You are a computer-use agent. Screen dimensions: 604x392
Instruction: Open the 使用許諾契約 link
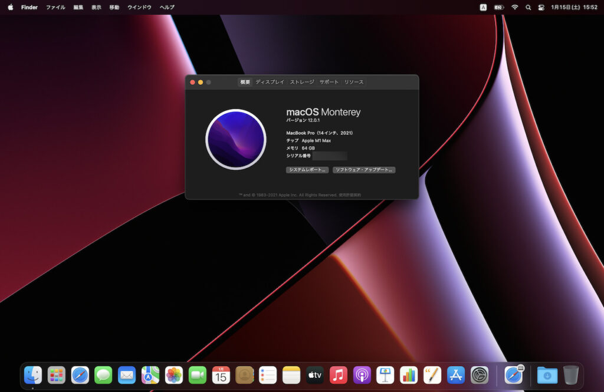pos(350,195)
